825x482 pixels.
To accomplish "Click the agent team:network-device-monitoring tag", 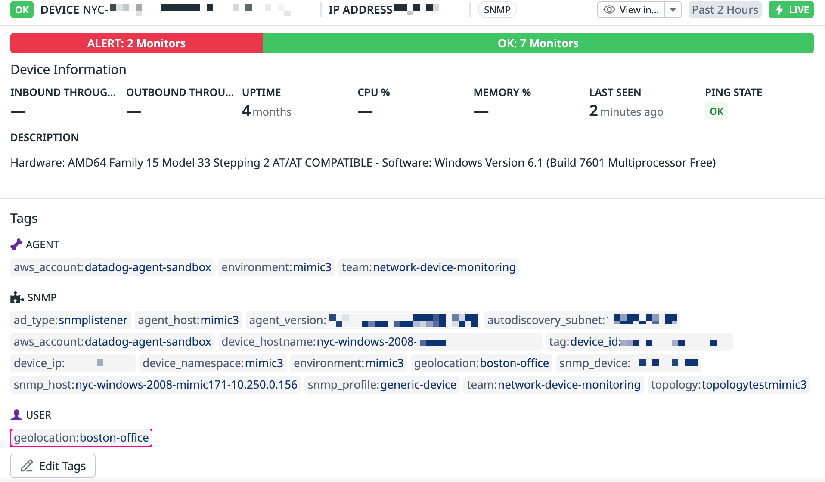I will pos(428,267).
